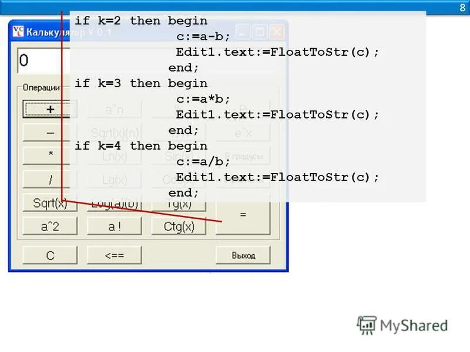Click the a^2 square button
The height and width of the screenshot is (352, 470).
[50, 226]
